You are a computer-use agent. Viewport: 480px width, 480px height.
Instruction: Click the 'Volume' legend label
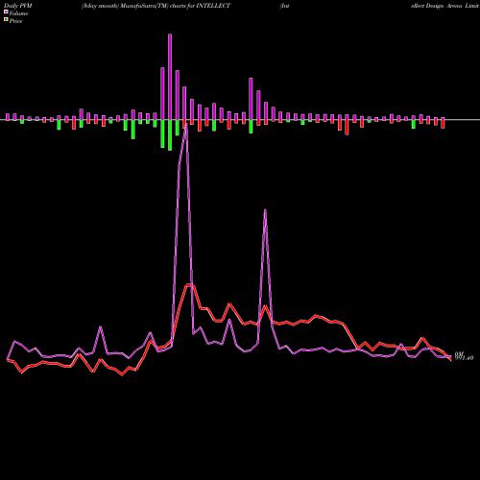coord(18,13)
